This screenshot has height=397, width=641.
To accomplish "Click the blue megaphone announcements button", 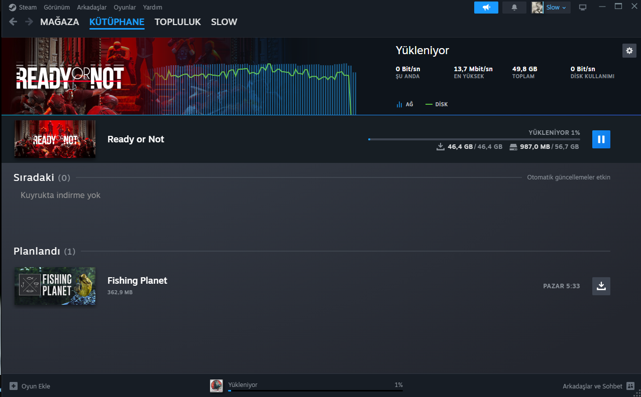I will [486, 8].
